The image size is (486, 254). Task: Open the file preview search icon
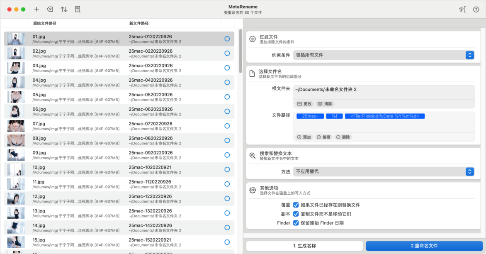pos(78,9)
